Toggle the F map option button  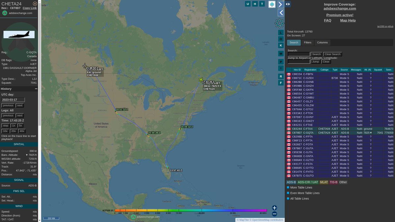pyautogui.click(x=281, y=83)
